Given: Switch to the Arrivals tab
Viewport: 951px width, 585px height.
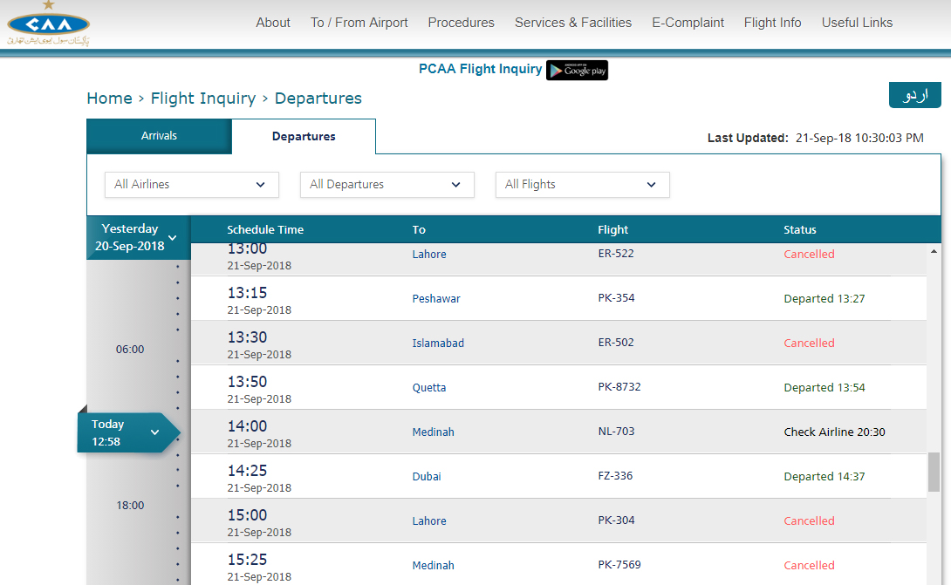Looking at the screenshot, I should click(x=159, y=136).
